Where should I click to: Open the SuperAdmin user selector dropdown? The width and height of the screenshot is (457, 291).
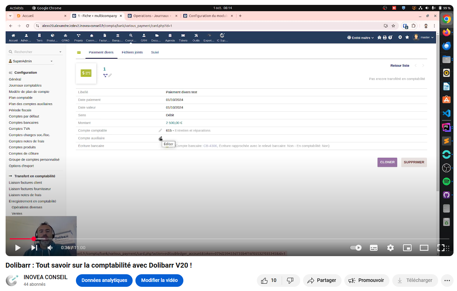click(x=30, y=61)
